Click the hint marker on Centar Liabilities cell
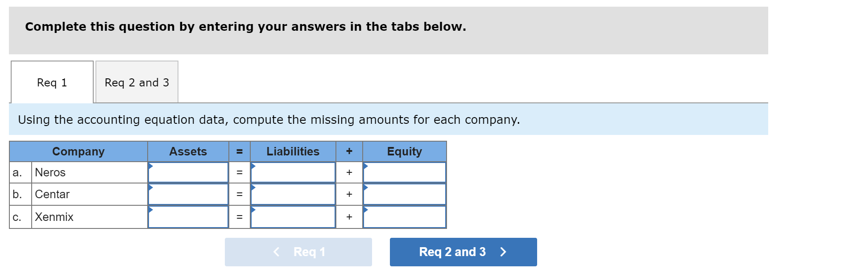This screenshot has height=277, width=861. [x=253, y=188]
